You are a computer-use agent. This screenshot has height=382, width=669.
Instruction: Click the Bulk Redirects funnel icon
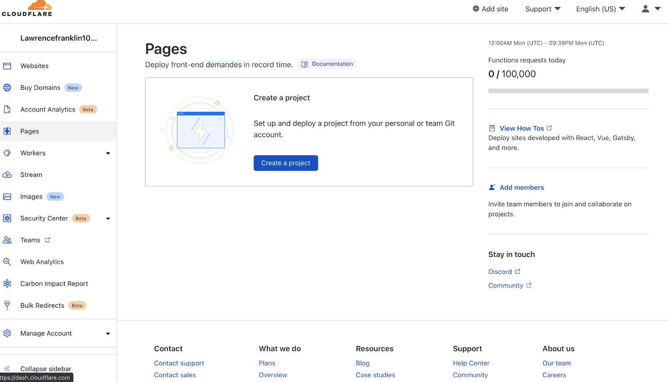(7, 305)
